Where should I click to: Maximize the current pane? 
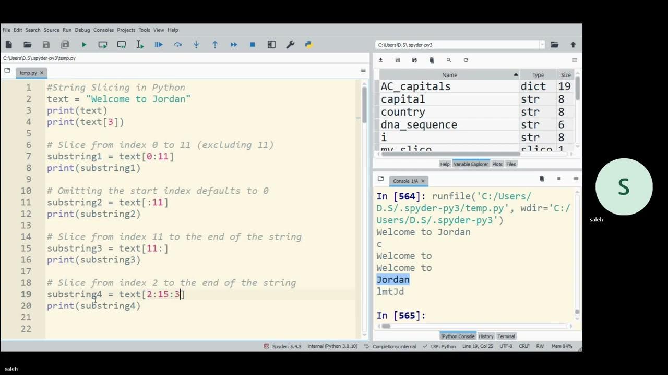pyautogui.click(x=271, y=45)
